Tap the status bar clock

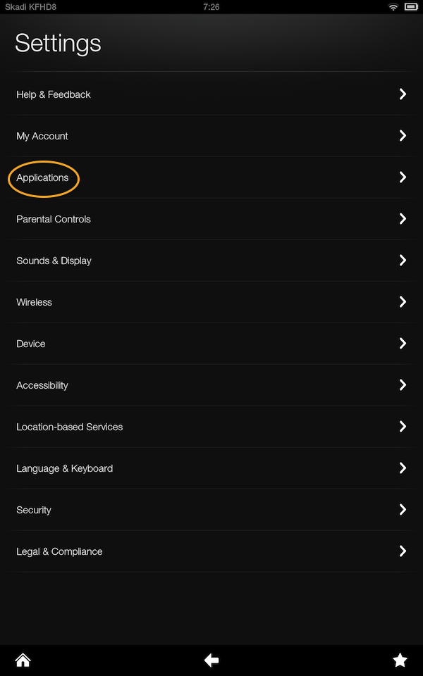(x=211, y=7)
